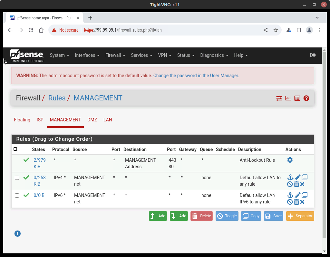Open browser profile avatar
The height and width of the screenshot is (257, 330).
(309, 30)
